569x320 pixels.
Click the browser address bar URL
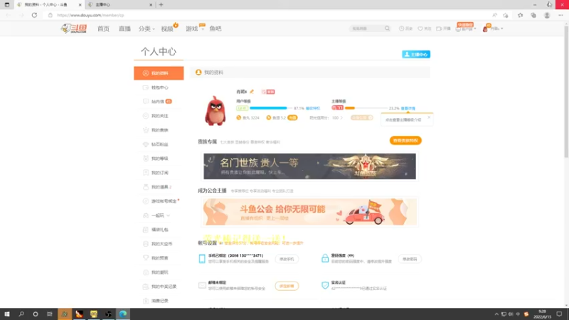pyautogui.click(x=90, y=15)
